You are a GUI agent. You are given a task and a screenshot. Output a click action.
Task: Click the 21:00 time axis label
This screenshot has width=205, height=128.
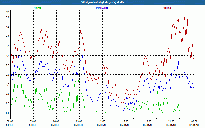172,121
